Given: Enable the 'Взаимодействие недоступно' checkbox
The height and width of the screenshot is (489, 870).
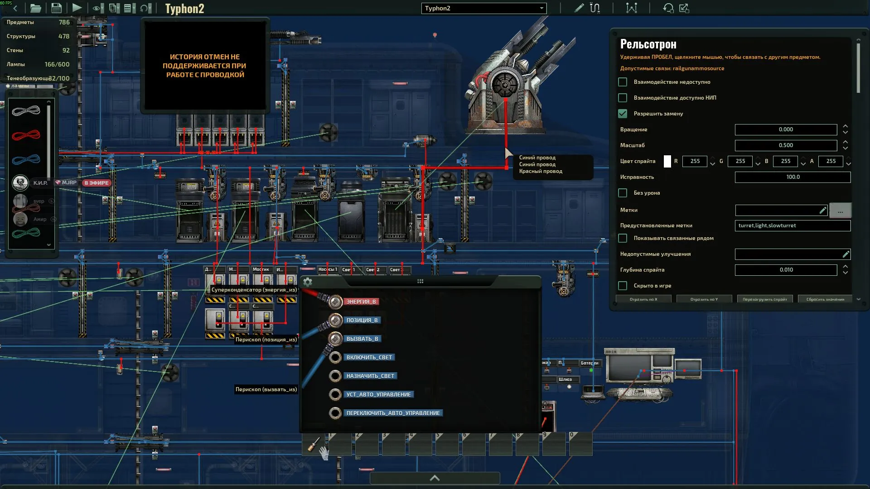Looking at the screenshot, I should click(x=623, y=82).
